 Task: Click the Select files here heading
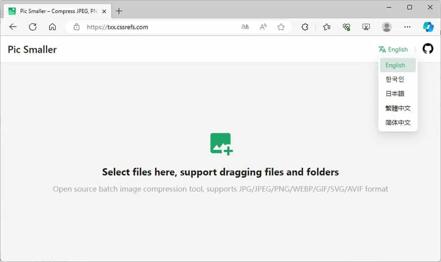(x=220, y=172)
